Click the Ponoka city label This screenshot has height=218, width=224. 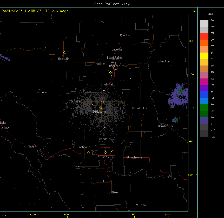click(125, 35)
